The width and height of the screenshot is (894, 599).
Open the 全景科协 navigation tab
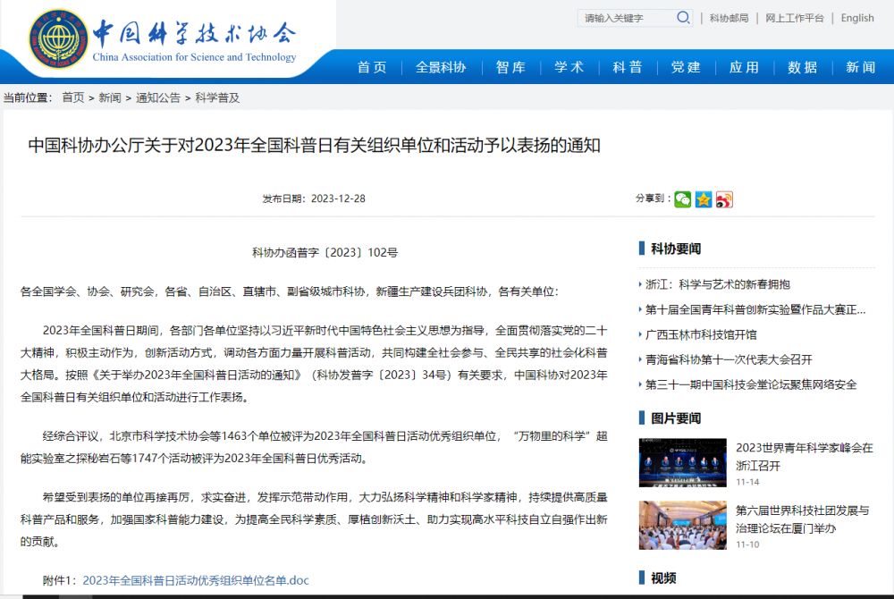(x=441, y=68)
